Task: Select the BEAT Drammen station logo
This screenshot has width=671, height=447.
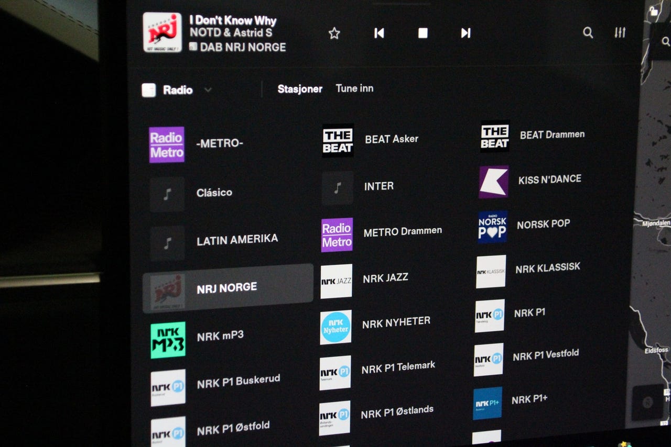Action: pos(495,137)
